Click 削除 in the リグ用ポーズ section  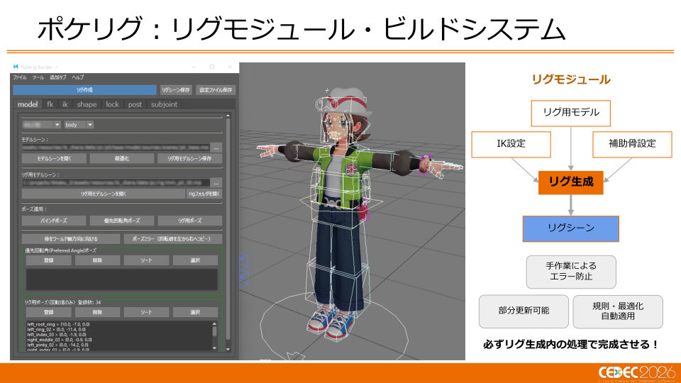point(97,312)
